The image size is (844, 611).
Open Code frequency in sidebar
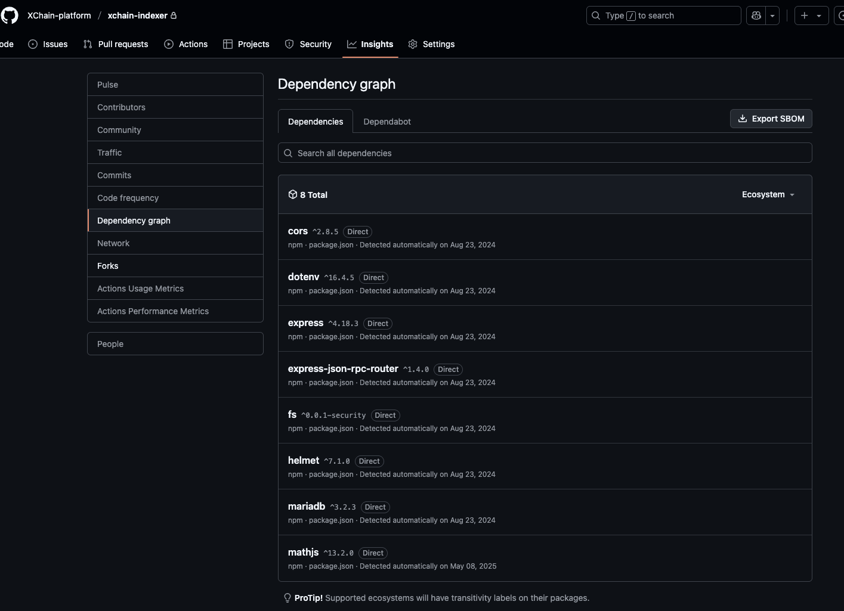(175, 198)
